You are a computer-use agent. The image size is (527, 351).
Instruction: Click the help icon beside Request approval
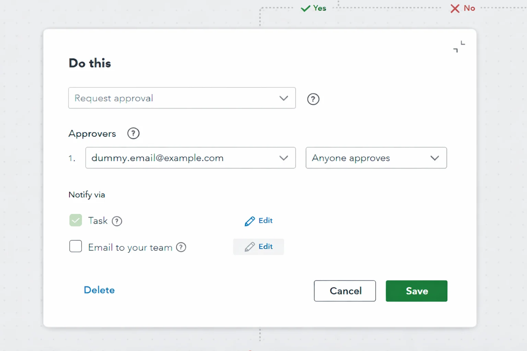pos(313,99)
